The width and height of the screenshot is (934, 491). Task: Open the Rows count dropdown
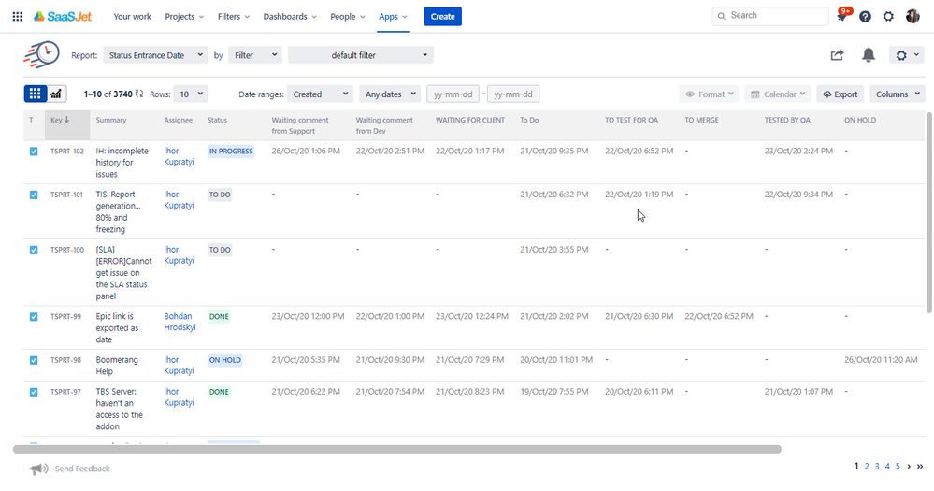(x=191, y=94)
